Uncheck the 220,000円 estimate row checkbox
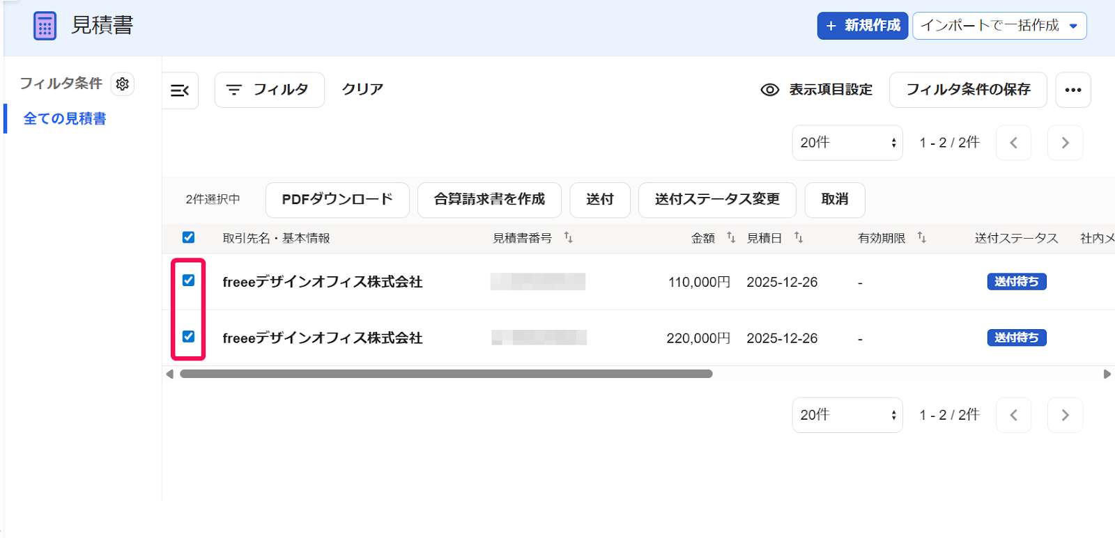Image resolution: width=1115 pixels, height=538 pixels. tap(188, 337)
